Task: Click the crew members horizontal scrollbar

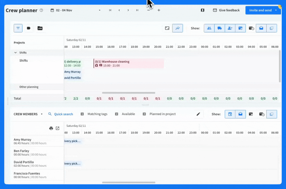Action: [x=129, y=182]
